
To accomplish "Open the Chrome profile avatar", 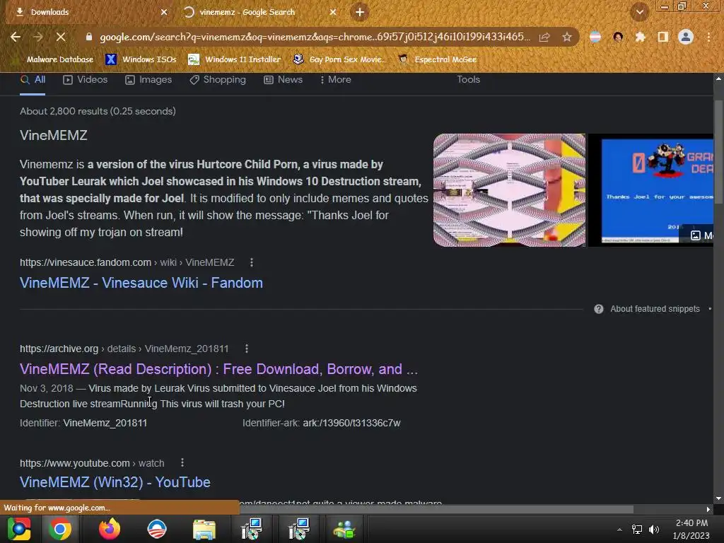I will pyautogui.click(x=686, y=37).
